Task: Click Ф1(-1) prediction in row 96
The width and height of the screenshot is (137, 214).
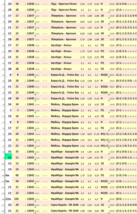Action: tap(105, 140)
